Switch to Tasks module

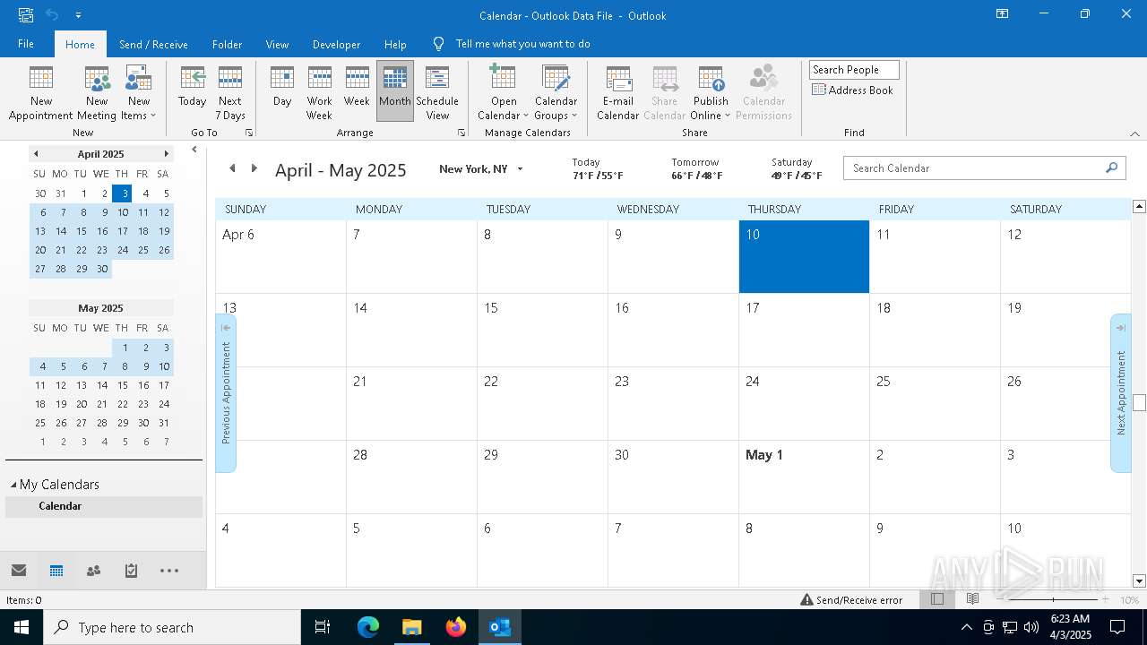(131, 571)
